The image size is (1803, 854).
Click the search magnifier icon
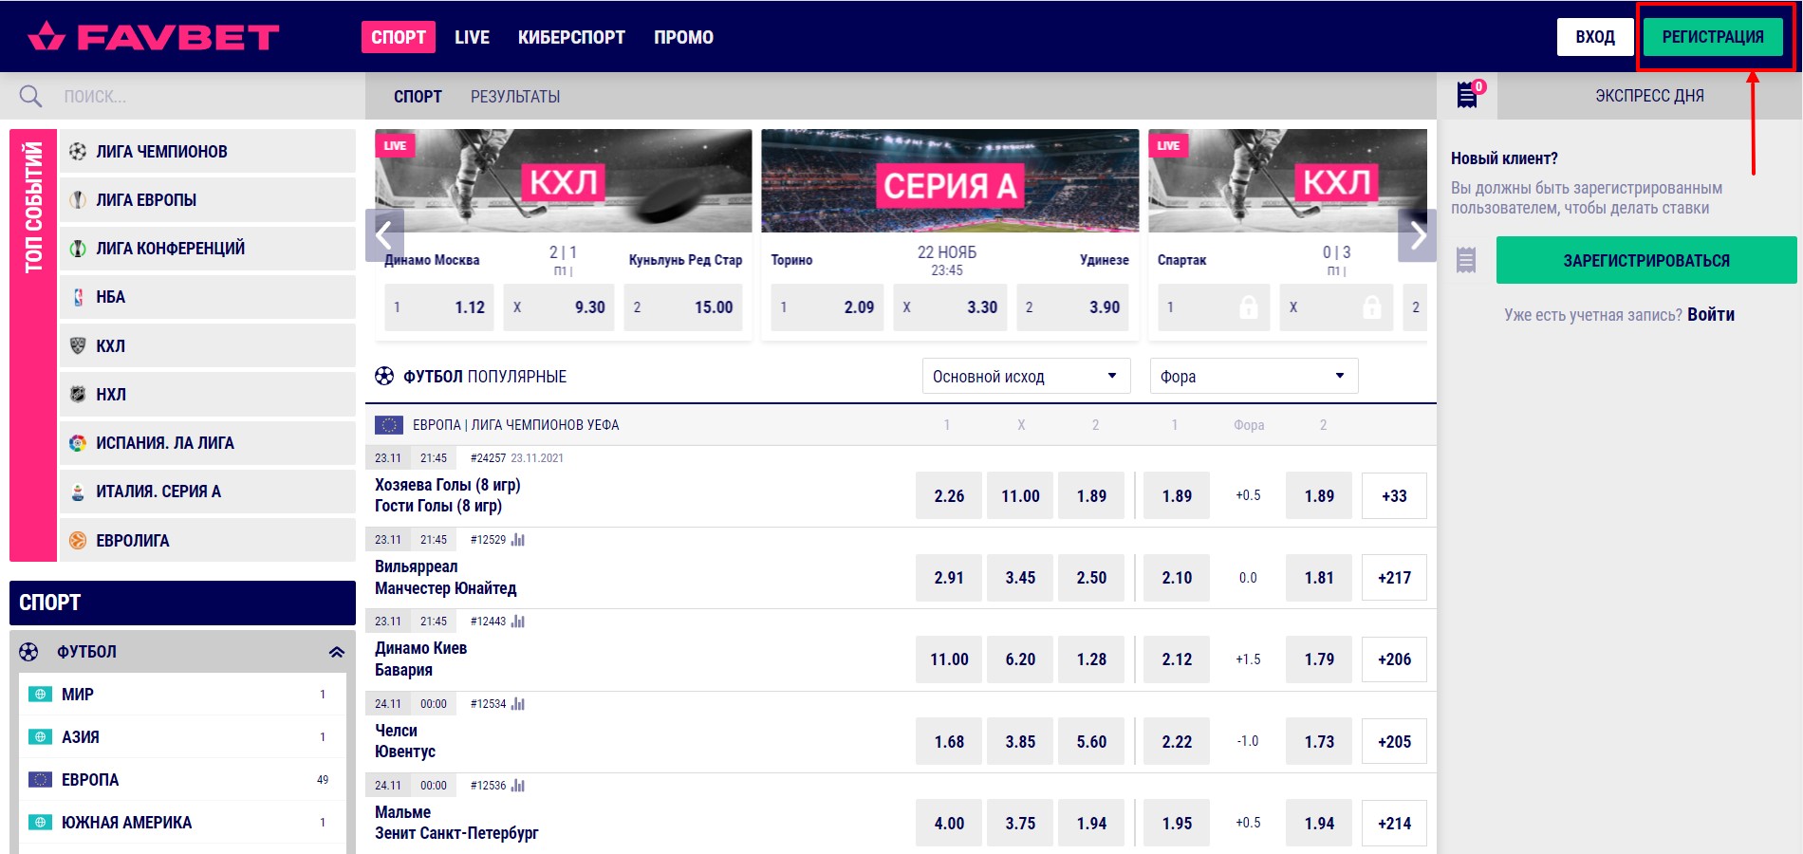(x=30, y=96)
